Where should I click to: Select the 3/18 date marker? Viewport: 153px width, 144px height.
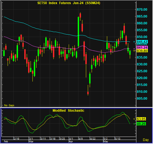coord(53,139)
